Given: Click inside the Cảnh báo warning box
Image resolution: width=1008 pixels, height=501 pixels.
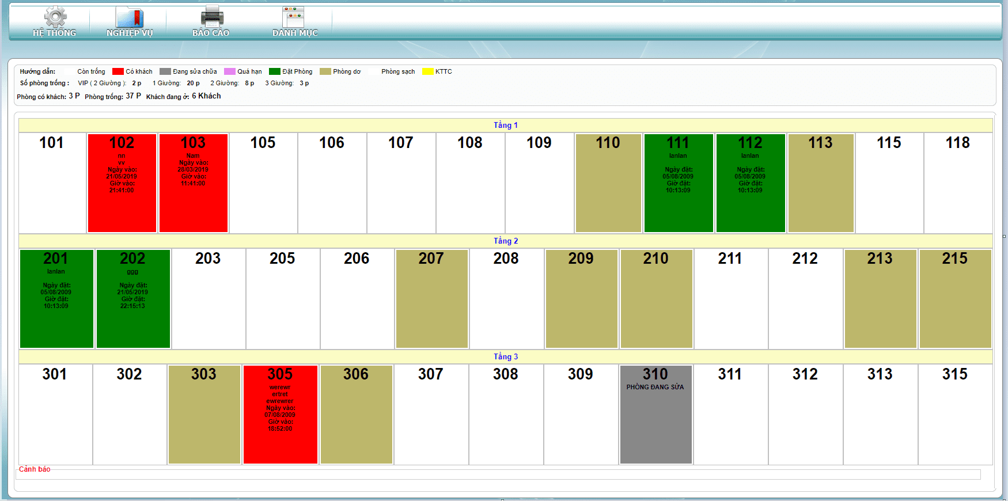Looking at the screenshot, I should click(498, 475).
